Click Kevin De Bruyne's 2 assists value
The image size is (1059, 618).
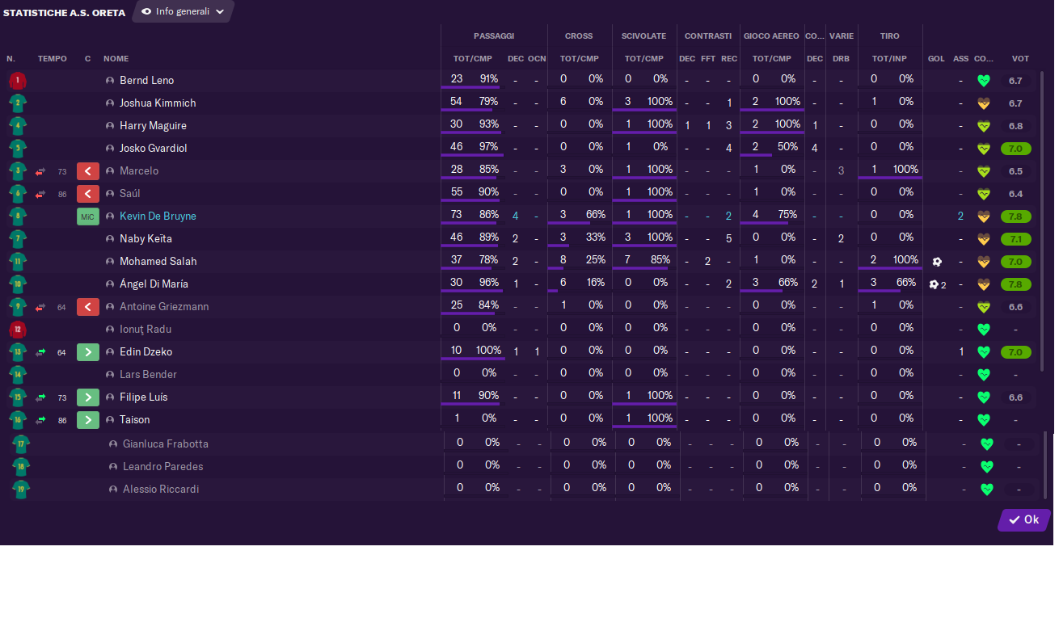tap(960, 217)
